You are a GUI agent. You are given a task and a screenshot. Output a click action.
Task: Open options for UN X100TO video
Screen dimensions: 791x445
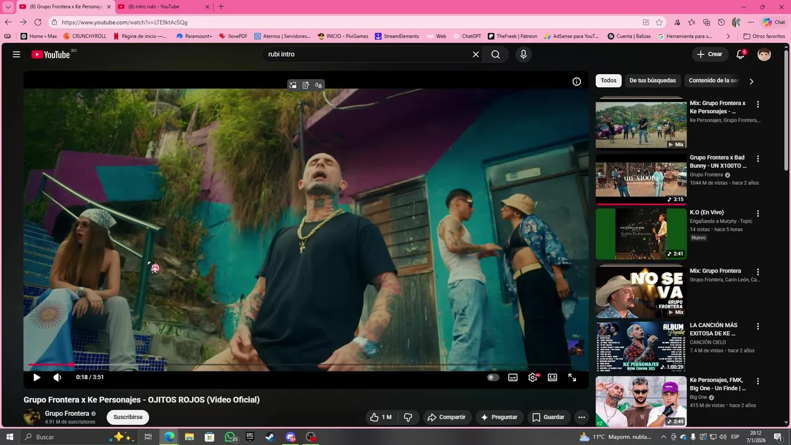point(758,159)
